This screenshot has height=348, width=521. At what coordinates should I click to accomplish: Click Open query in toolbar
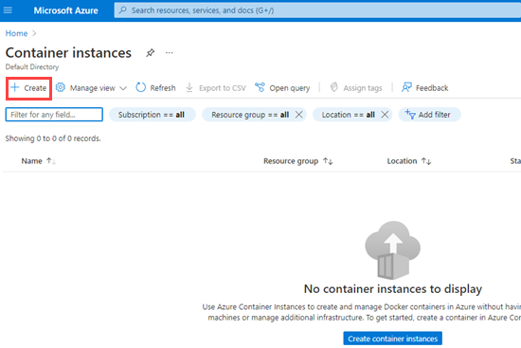click(282, 88)
